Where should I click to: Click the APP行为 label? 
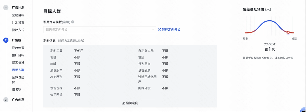(x=56, y=77)
